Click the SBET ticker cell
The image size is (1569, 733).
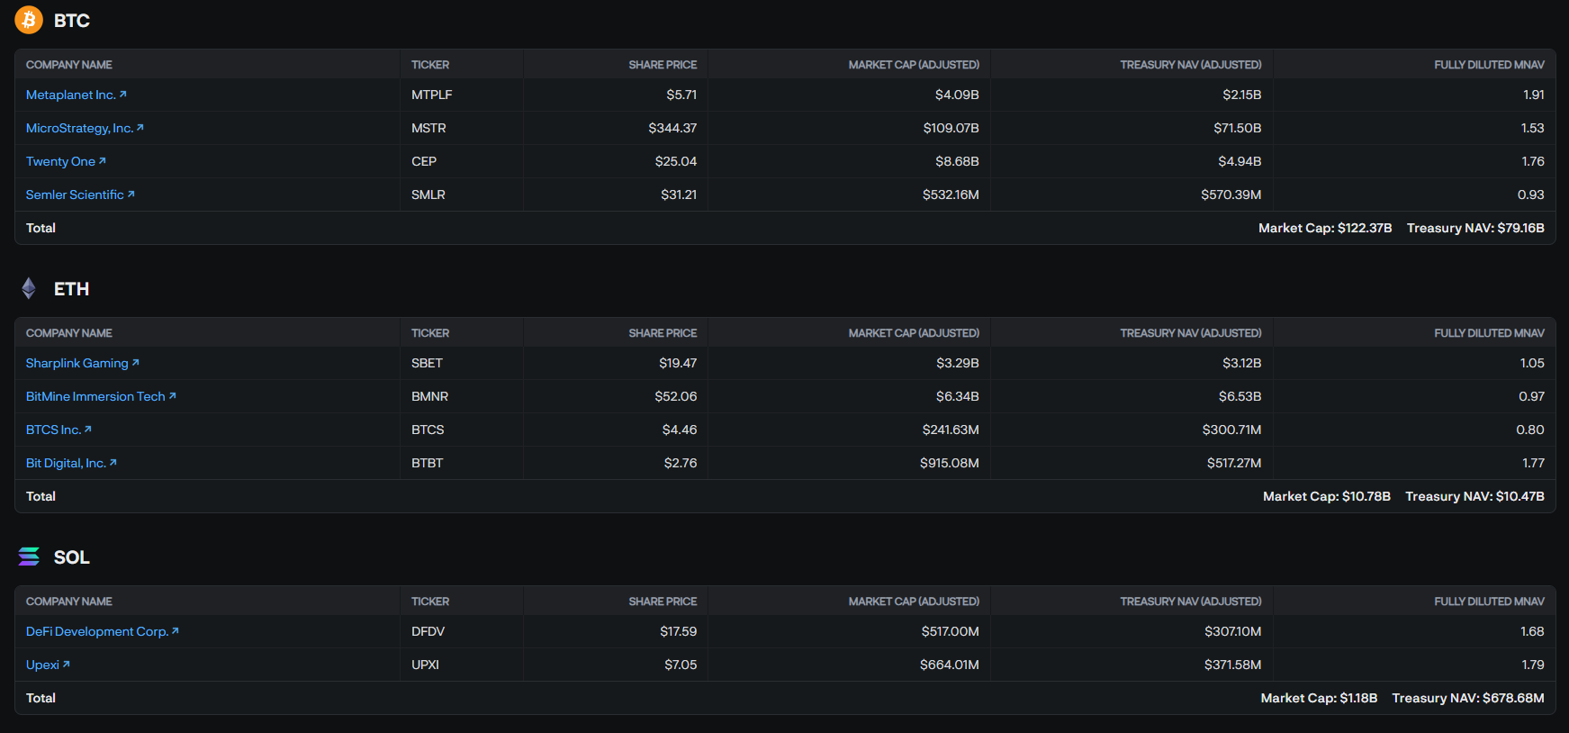pyautogui.click(x=427, y=363)
